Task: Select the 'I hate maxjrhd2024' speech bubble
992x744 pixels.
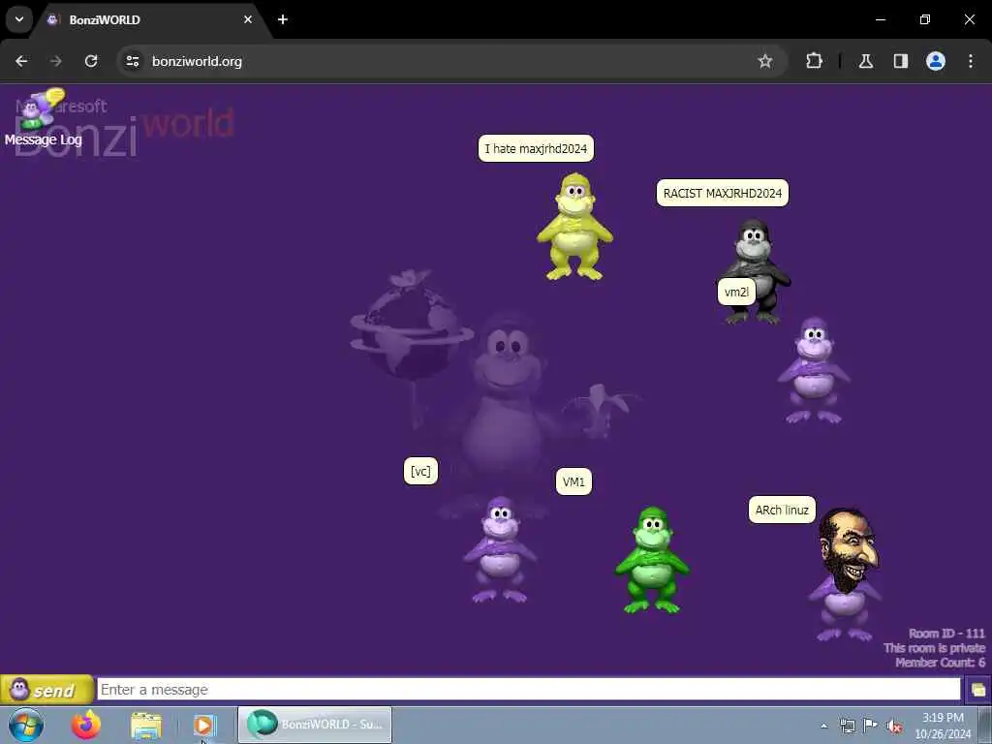Action: click(x=536, y=148)
